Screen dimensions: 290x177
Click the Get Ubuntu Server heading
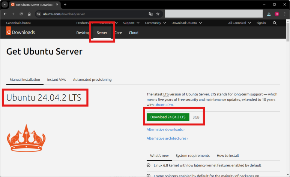tap(44, 52)
